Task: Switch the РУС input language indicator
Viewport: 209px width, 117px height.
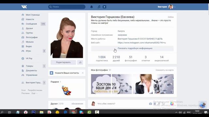Action: tap(189, 112)
